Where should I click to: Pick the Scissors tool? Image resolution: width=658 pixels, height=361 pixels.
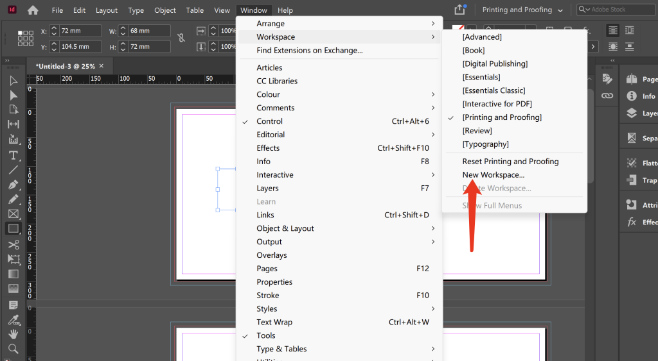coord(13,244)
